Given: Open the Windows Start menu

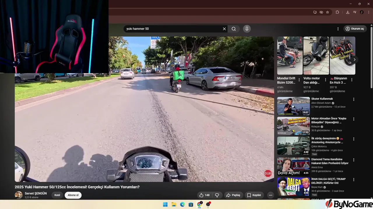Looking at the screenshot, I should 165,204.
